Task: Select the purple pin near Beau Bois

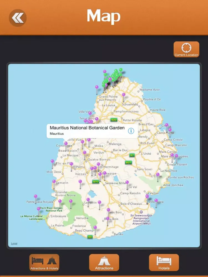Action: click(x=108, y=219)
